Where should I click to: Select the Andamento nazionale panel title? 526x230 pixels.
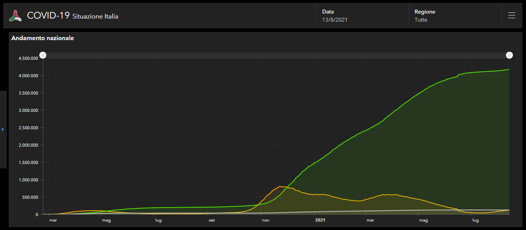click(x=43, y=38)
